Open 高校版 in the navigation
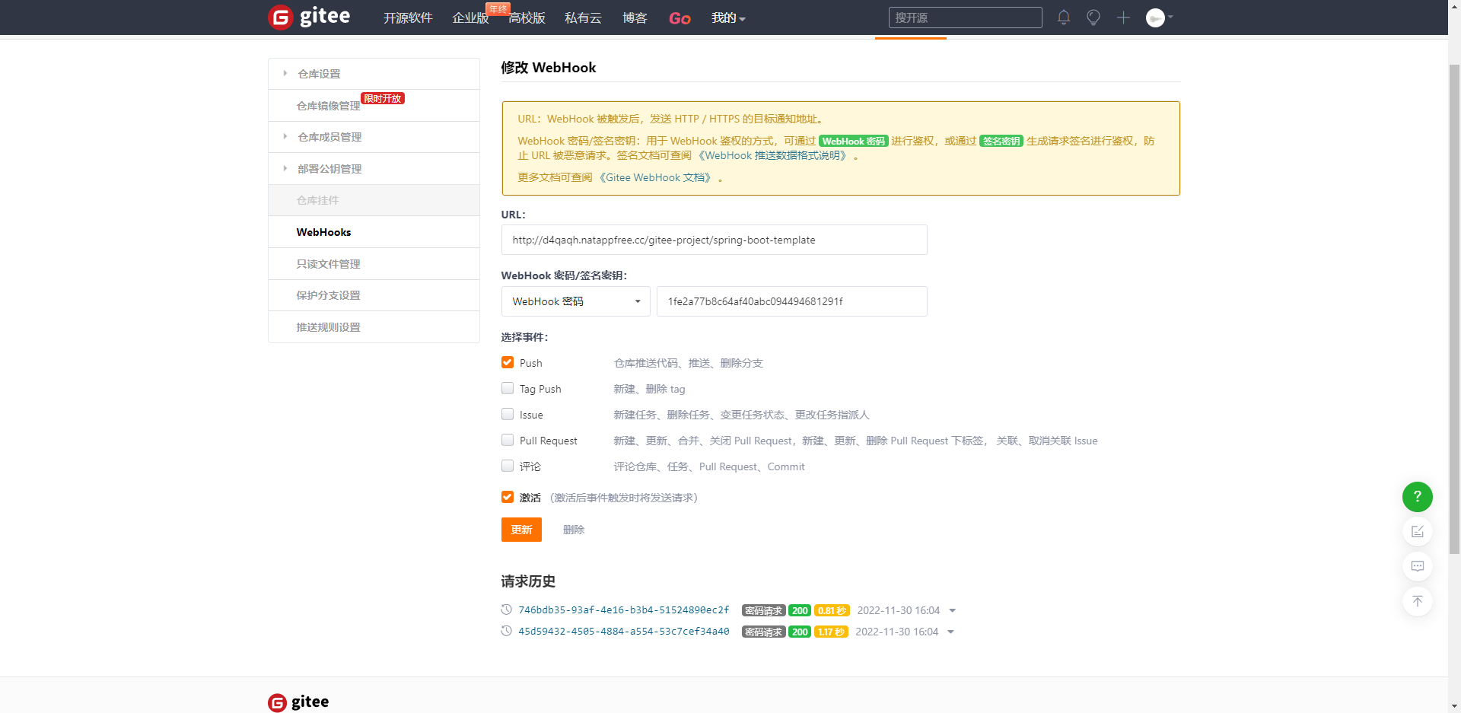Screen dimensions: 1461x713 pos(527,18)
